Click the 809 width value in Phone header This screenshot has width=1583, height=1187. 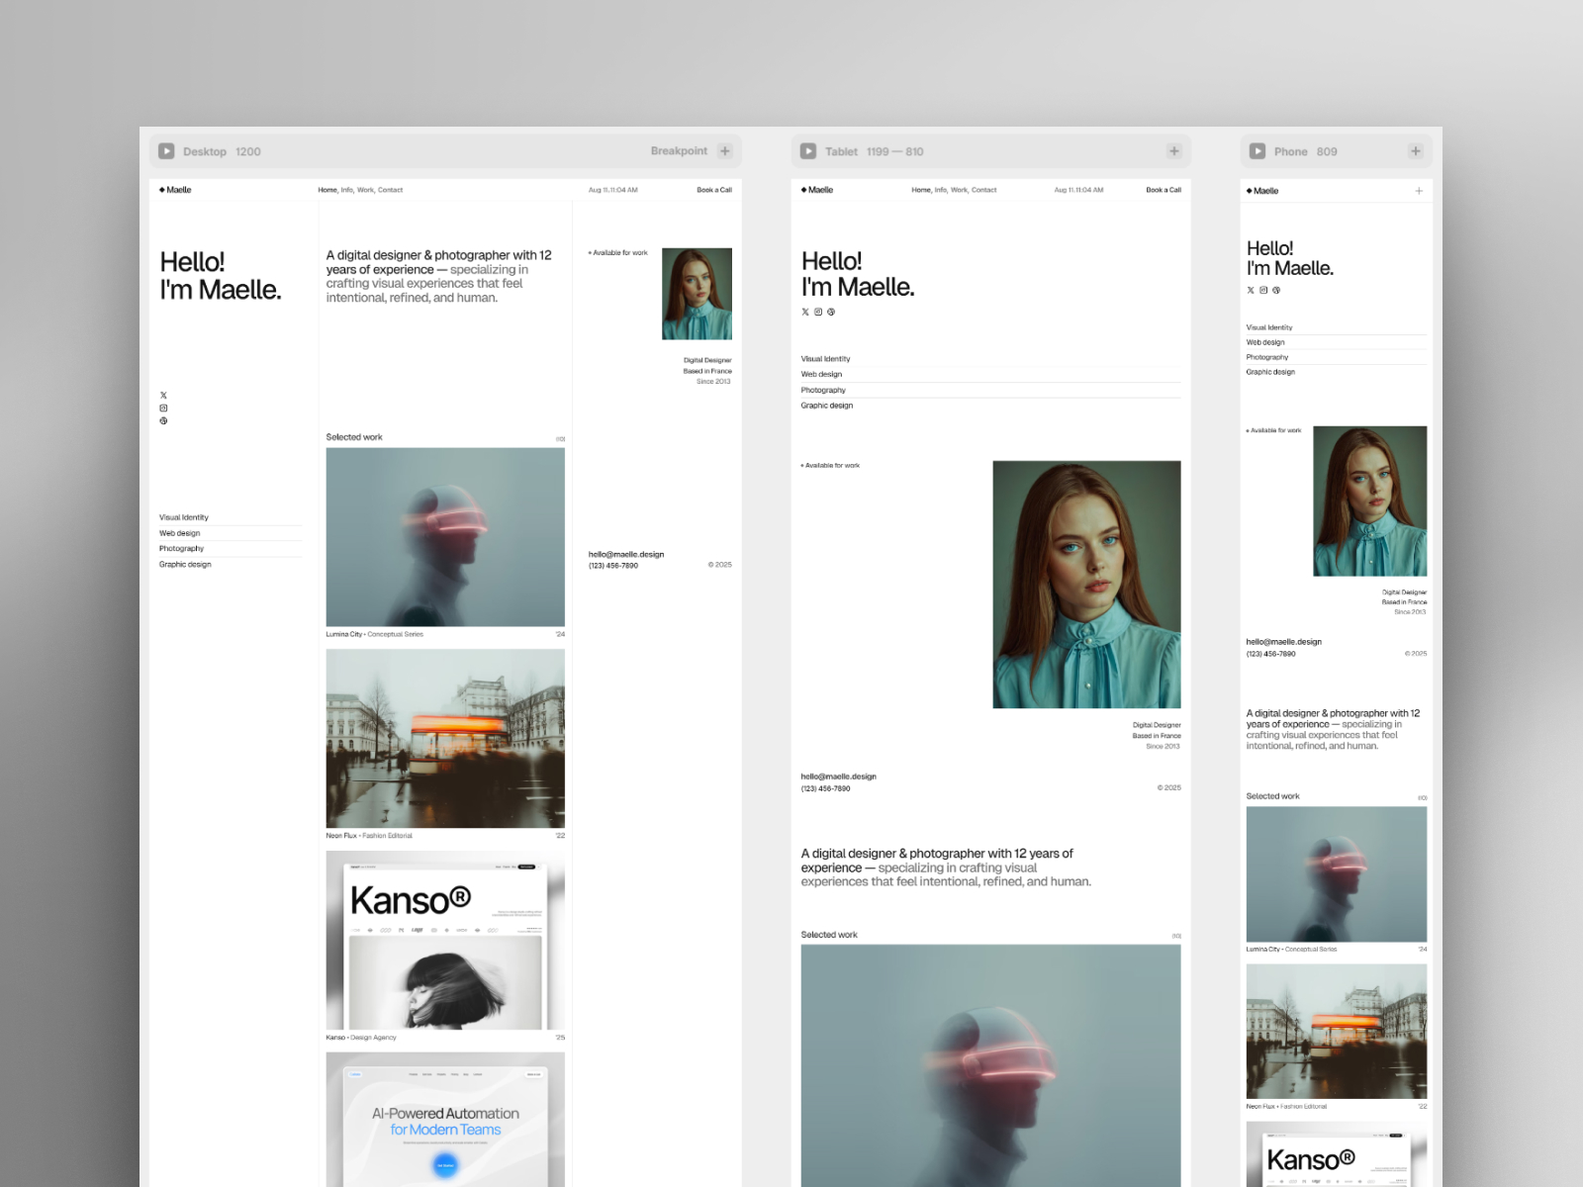pyautogui.click(x=1327, y=151)
